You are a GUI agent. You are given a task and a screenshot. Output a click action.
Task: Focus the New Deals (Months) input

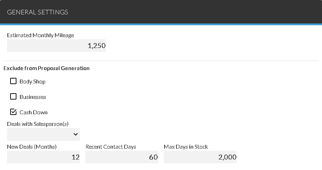43,157
